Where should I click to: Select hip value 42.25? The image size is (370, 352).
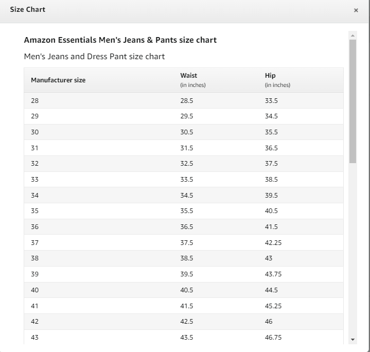coord(273,242)
